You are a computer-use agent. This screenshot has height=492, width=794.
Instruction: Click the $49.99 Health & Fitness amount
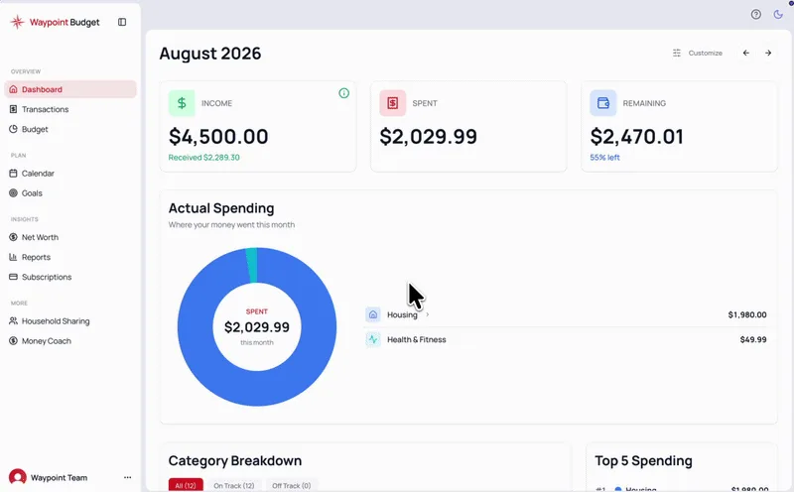pyautogui.click(x=753, y=339)
